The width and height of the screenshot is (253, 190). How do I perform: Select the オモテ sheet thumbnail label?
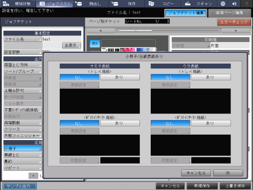(95, 44)
